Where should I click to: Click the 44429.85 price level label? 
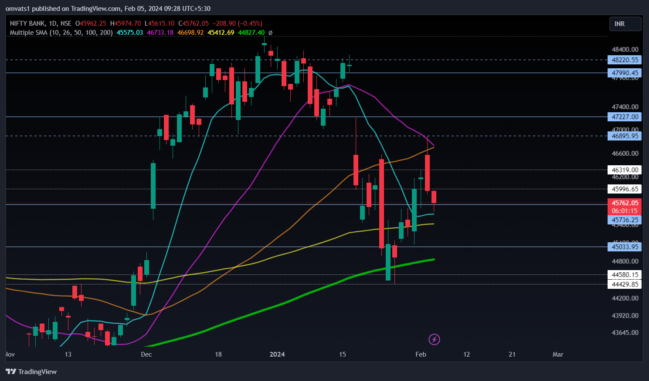[x=625, y=284]
